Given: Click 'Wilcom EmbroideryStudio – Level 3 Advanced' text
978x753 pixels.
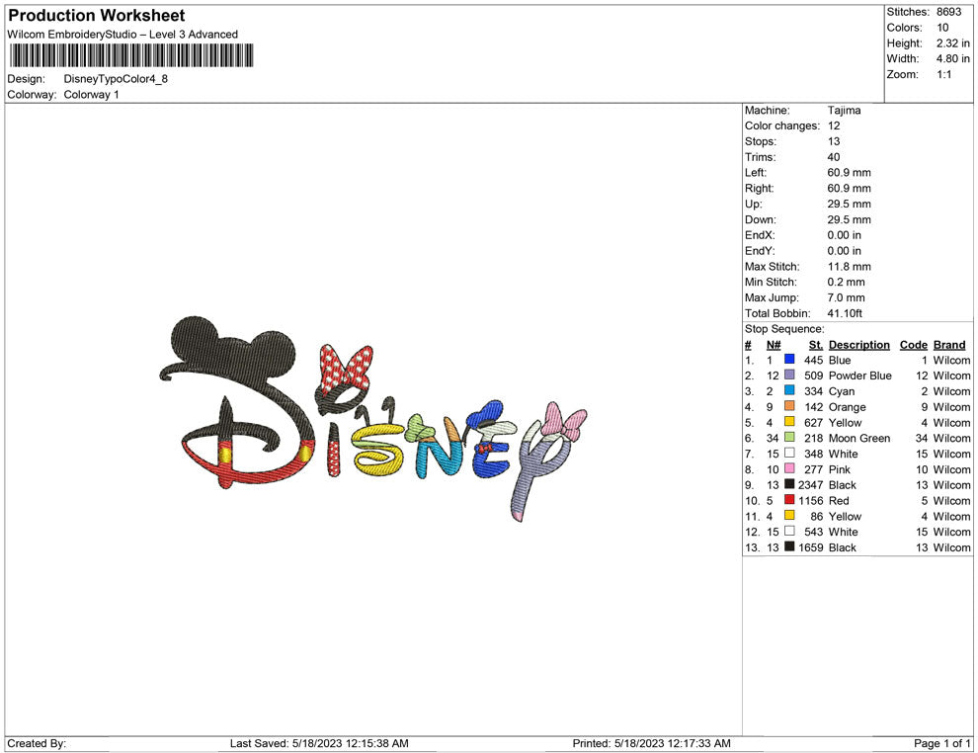Looking at the screenshot, I should coord(122,35).
